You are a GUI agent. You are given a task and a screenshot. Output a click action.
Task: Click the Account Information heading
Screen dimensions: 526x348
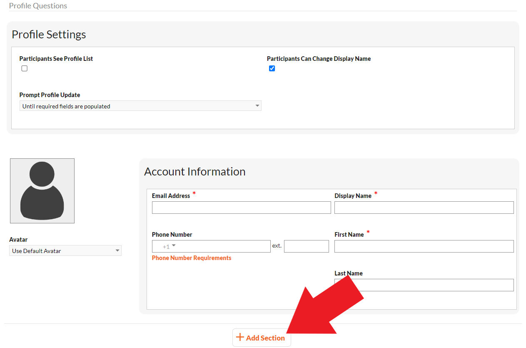(x=195, y=171)
